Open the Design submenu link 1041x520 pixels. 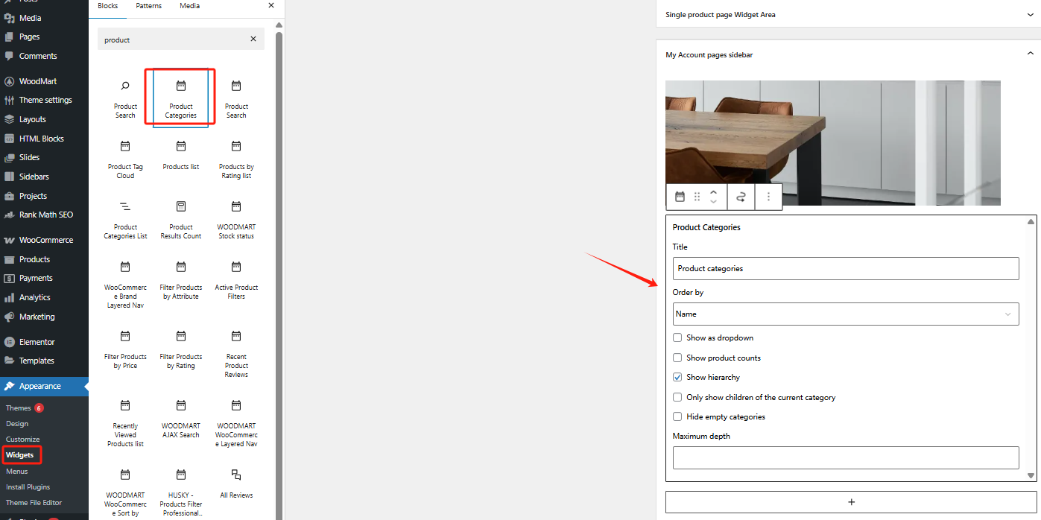click(17, 423)
